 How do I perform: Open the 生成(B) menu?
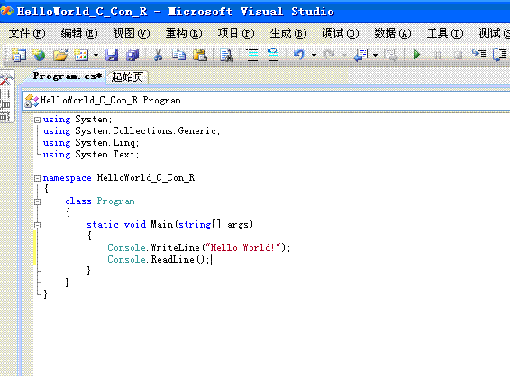coord(288,33)
